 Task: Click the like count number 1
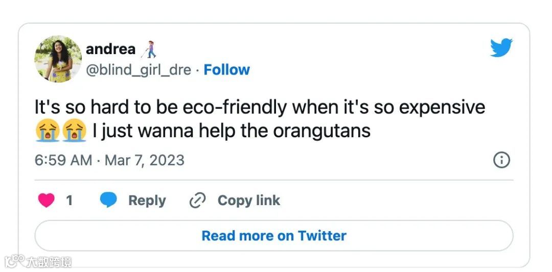pyautogui.click(x=70, y=201)
